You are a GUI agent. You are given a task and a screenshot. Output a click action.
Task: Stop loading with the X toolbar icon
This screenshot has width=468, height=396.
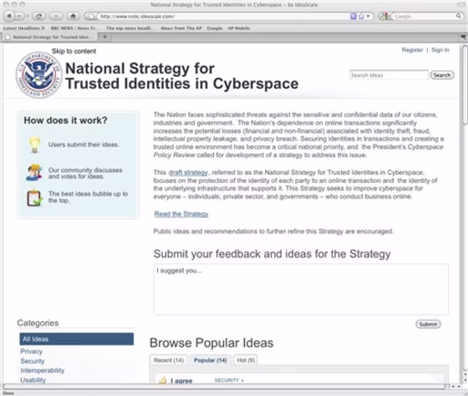coord(56,16)
